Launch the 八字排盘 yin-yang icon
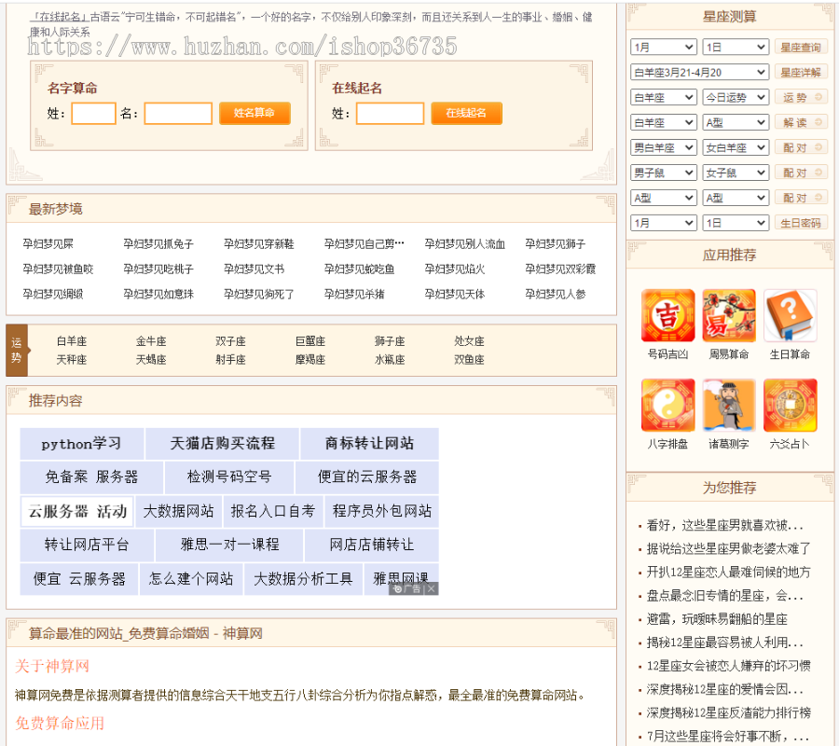Image resolution: width=839 pixels, height=746 pixels. [x=667, y=405]
